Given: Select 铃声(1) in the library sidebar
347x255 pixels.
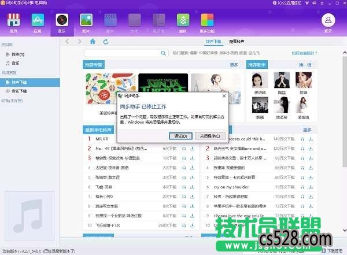Looking at the screenshot, I should point(18,54).
